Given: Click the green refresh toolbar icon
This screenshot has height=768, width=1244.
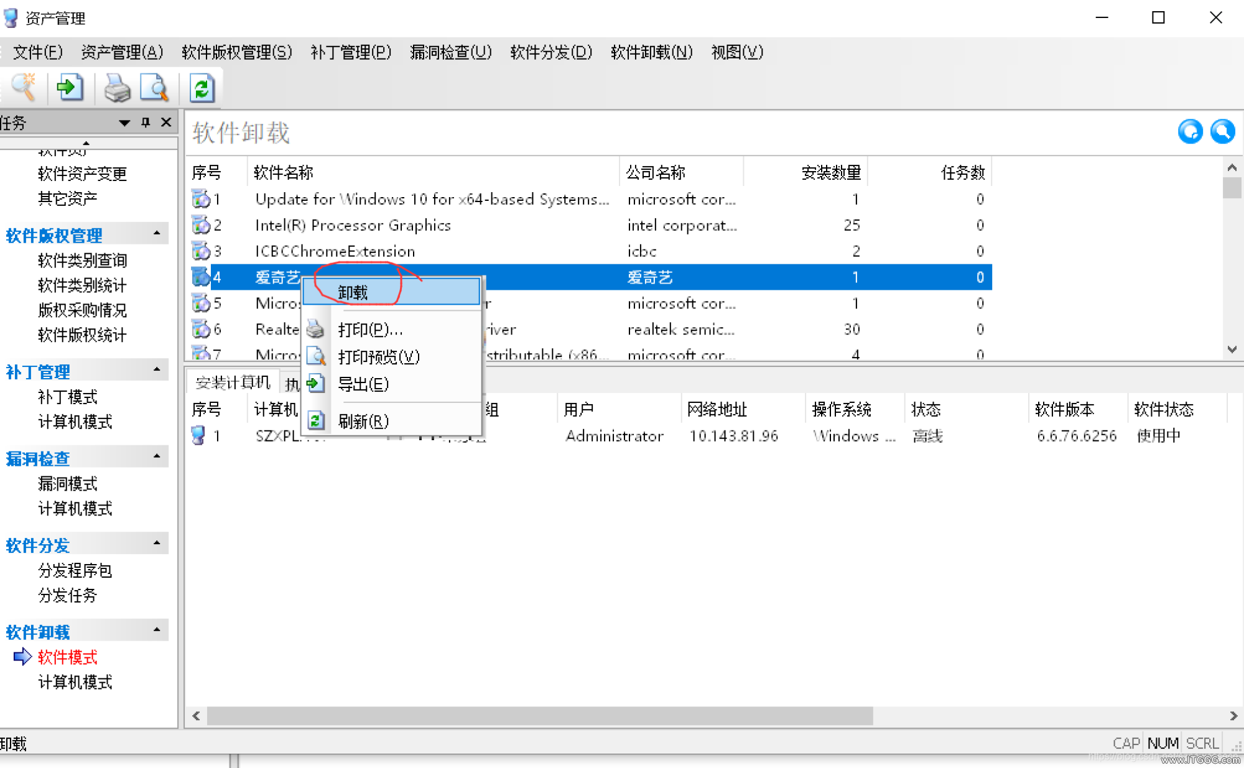Looking at the screenshot, I should click(202, 88).
